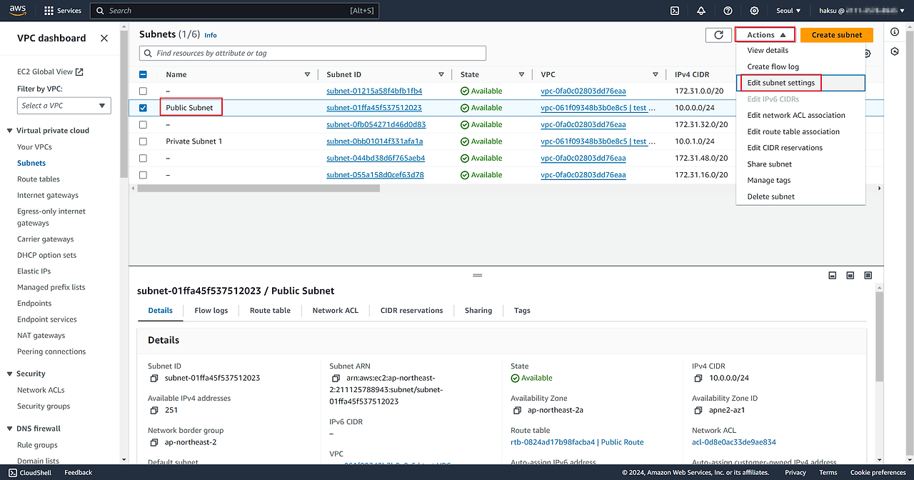Open the notifications bell icon
Viewport: 914px width, 480px height.
pyautogui.click(x=701, y=11)
